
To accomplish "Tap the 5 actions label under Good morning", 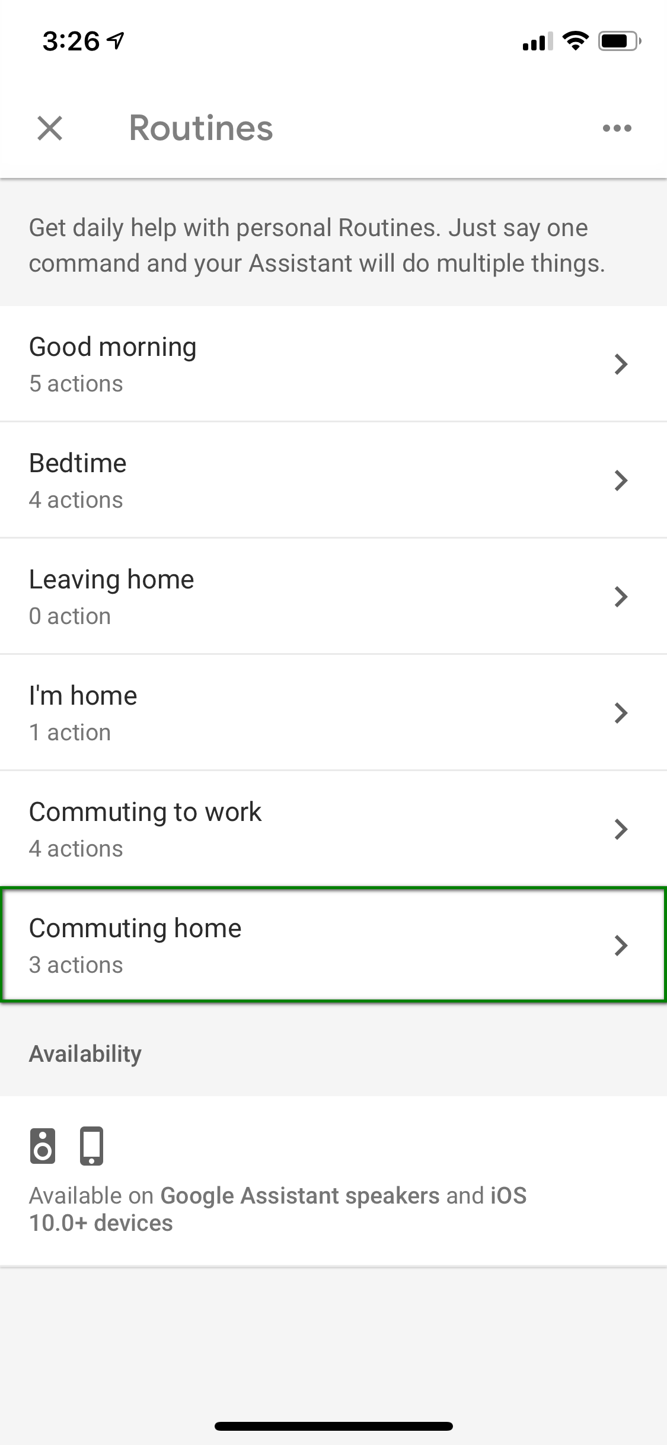I will (x=76, y=383).
